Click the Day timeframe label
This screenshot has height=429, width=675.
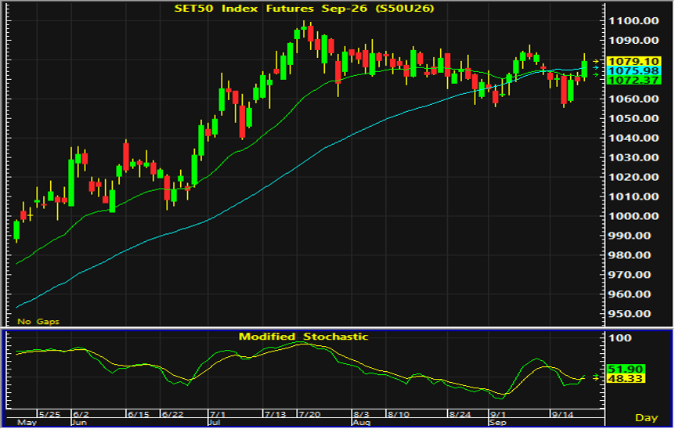tap(646, 418)
